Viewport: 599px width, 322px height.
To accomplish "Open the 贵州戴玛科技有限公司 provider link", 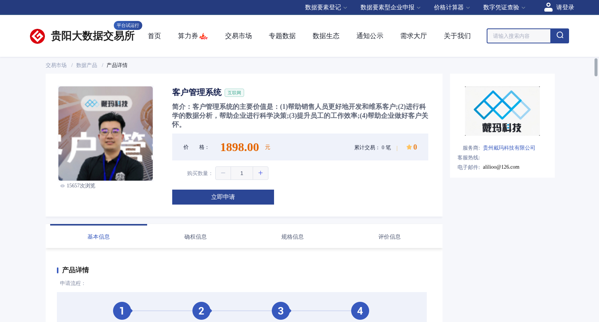I will point(509,148).
